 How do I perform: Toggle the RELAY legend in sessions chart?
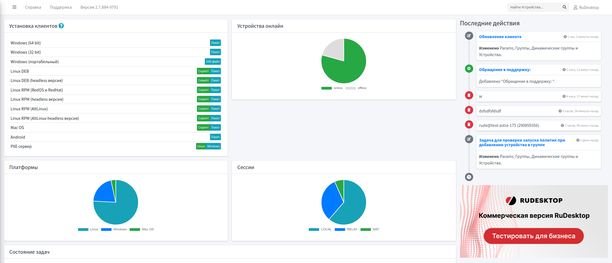[x=346, y=229]
